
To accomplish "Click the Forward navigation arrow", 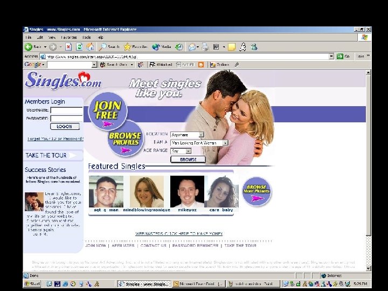I will coord(53,47).
